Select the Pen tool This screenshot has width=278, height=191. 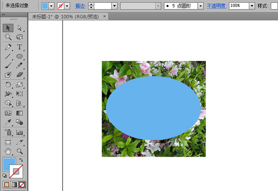coord(8,47)
